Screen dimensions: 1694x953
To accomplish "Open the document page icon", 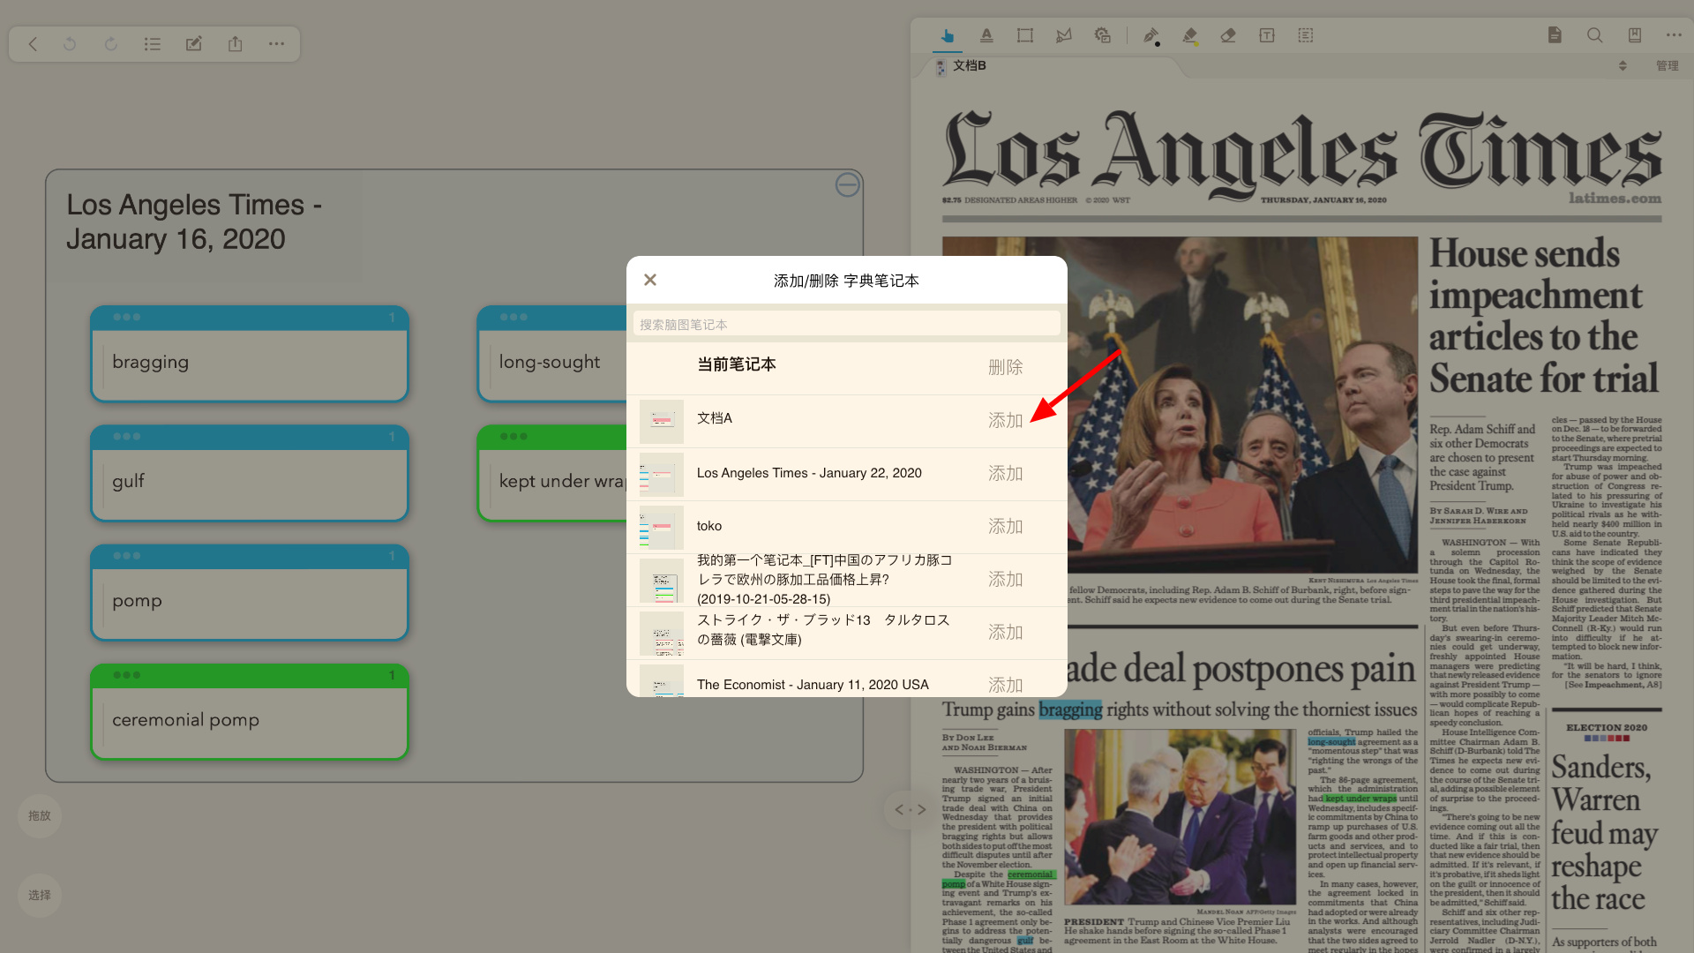I will pos(1555,35).
